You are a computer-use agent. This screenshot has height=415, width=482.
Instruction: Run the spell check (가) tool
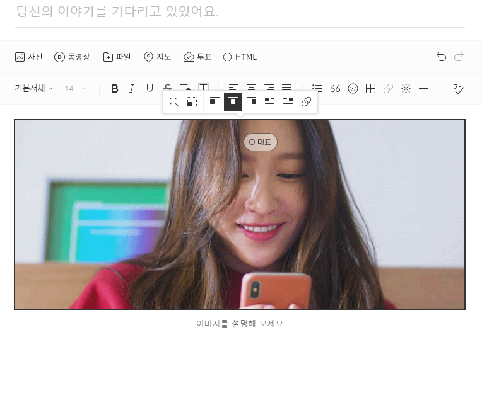[459, 89]
